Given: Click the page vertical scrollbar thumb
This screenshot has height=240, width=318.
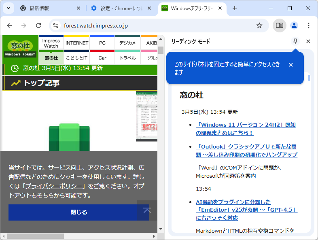Looking at the screenshot, I should 161,50.
